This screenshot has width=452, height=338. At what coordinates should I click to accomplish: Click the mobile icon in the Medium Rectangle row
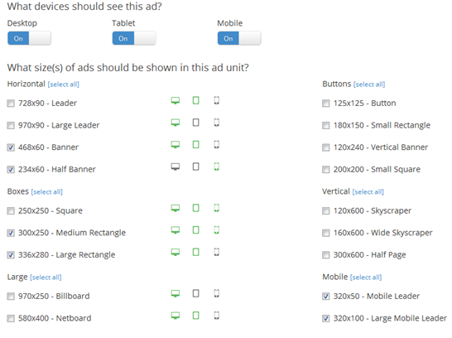click(217, 230)
